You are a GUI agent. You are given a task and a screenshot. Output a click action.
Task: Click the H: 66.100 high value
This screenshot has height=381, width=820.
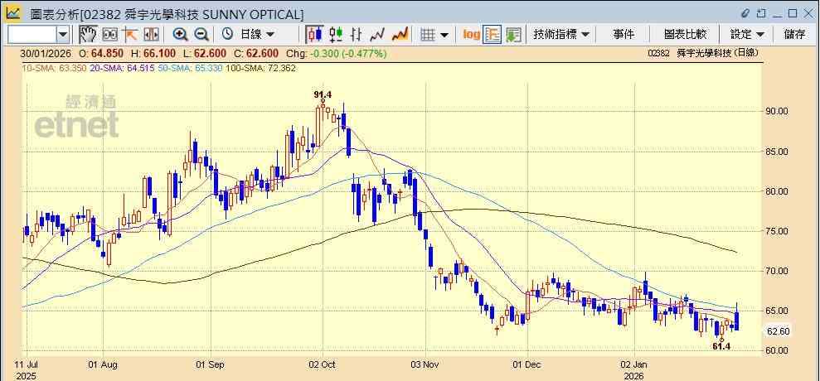153,53
